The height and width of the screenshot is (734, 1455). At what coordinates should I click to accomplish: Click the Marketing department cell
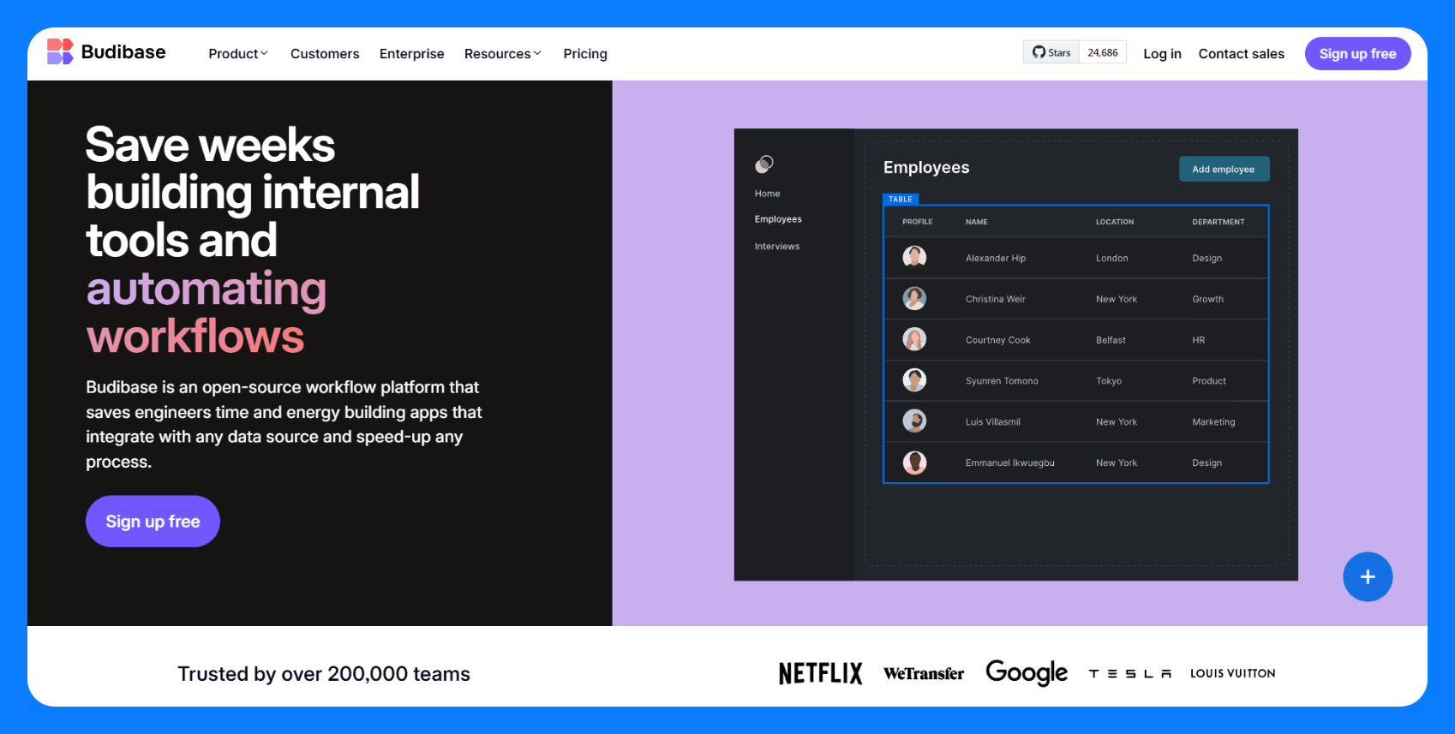1213,422
